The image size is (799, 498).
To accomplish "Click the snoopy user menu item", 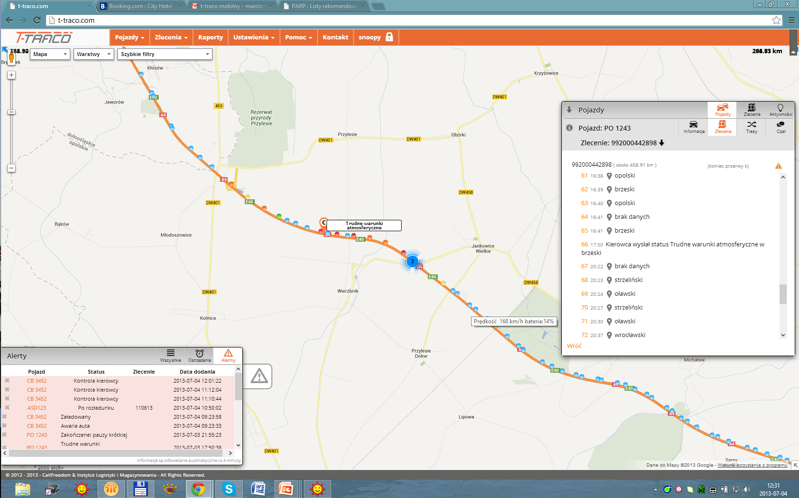I will (370, 37).
